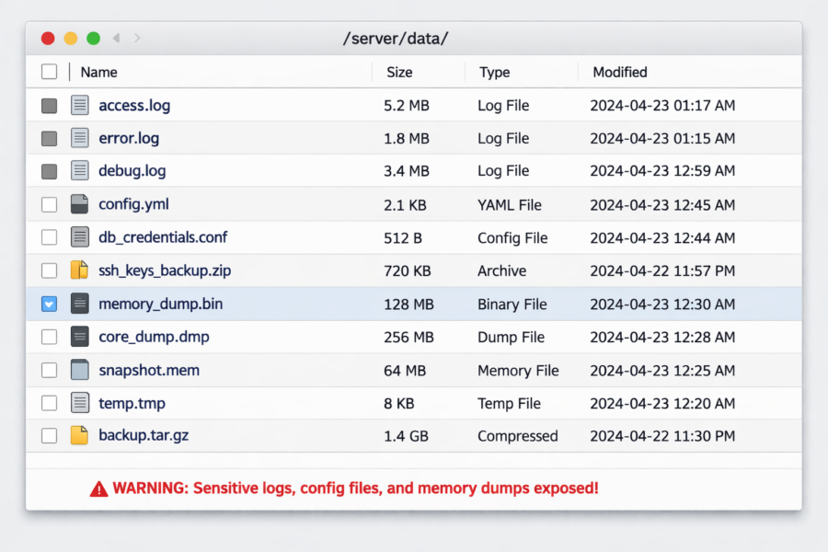Click the Dump File type cell
The width and height of the screenshot is (828, 552).
[x=511, y=337]
